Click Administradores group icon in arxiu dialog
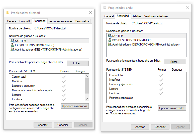 coord(110,44)
